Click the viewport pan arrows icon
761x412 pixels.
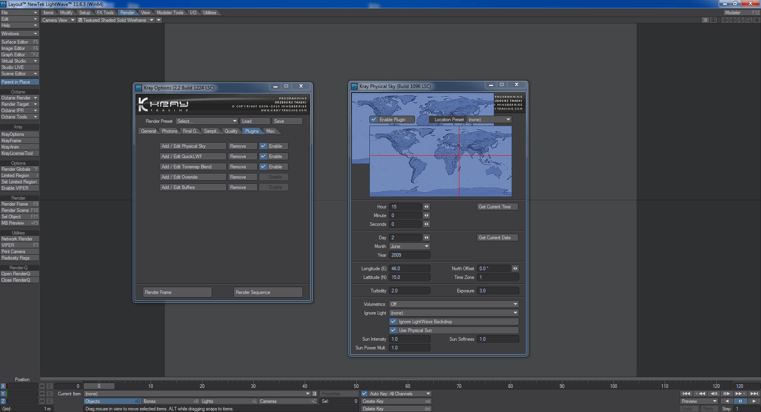point(733,20)
